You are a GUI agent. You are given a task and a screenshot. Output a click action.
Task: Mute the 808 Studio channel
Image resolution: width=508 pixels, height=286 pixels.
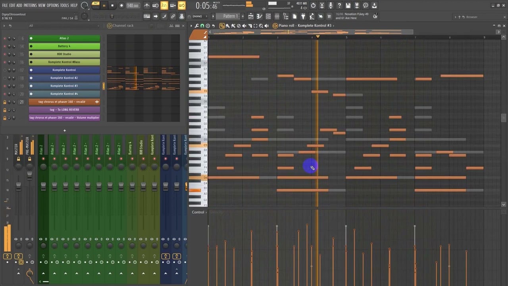point(5,54)
